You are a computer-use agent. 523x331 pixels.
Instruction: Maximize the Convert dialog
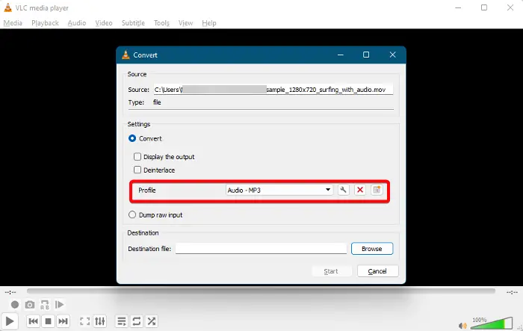tap(366, 55)
